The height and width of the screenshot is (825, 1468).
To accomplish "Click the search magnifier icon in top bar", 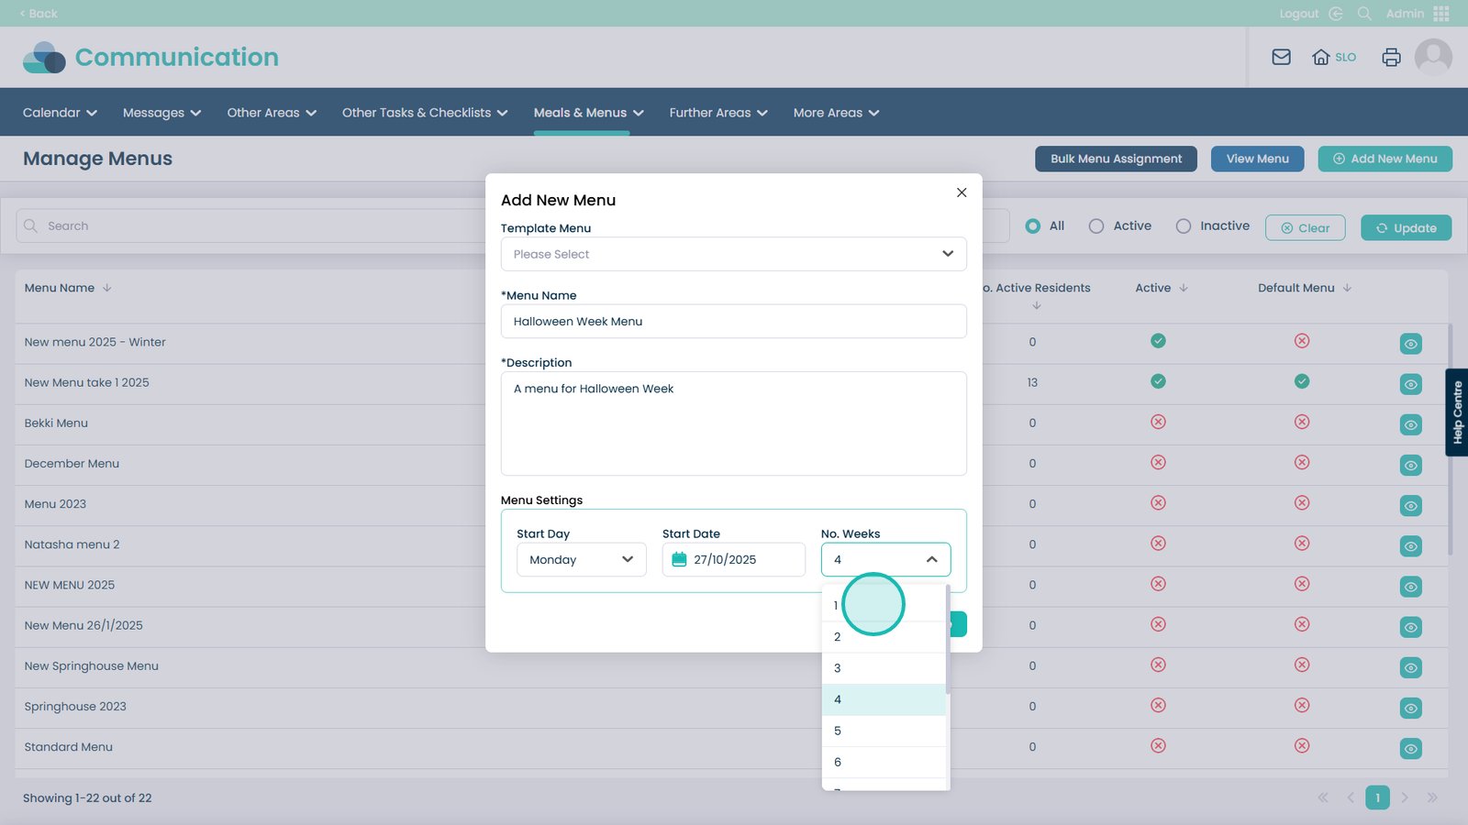I will coord(1364,14).
